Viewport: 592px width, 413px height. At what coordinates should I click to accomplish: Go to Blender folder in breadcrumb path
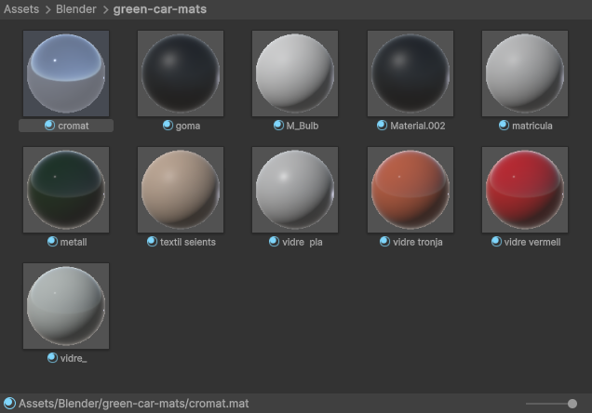(x=76, y=9)
